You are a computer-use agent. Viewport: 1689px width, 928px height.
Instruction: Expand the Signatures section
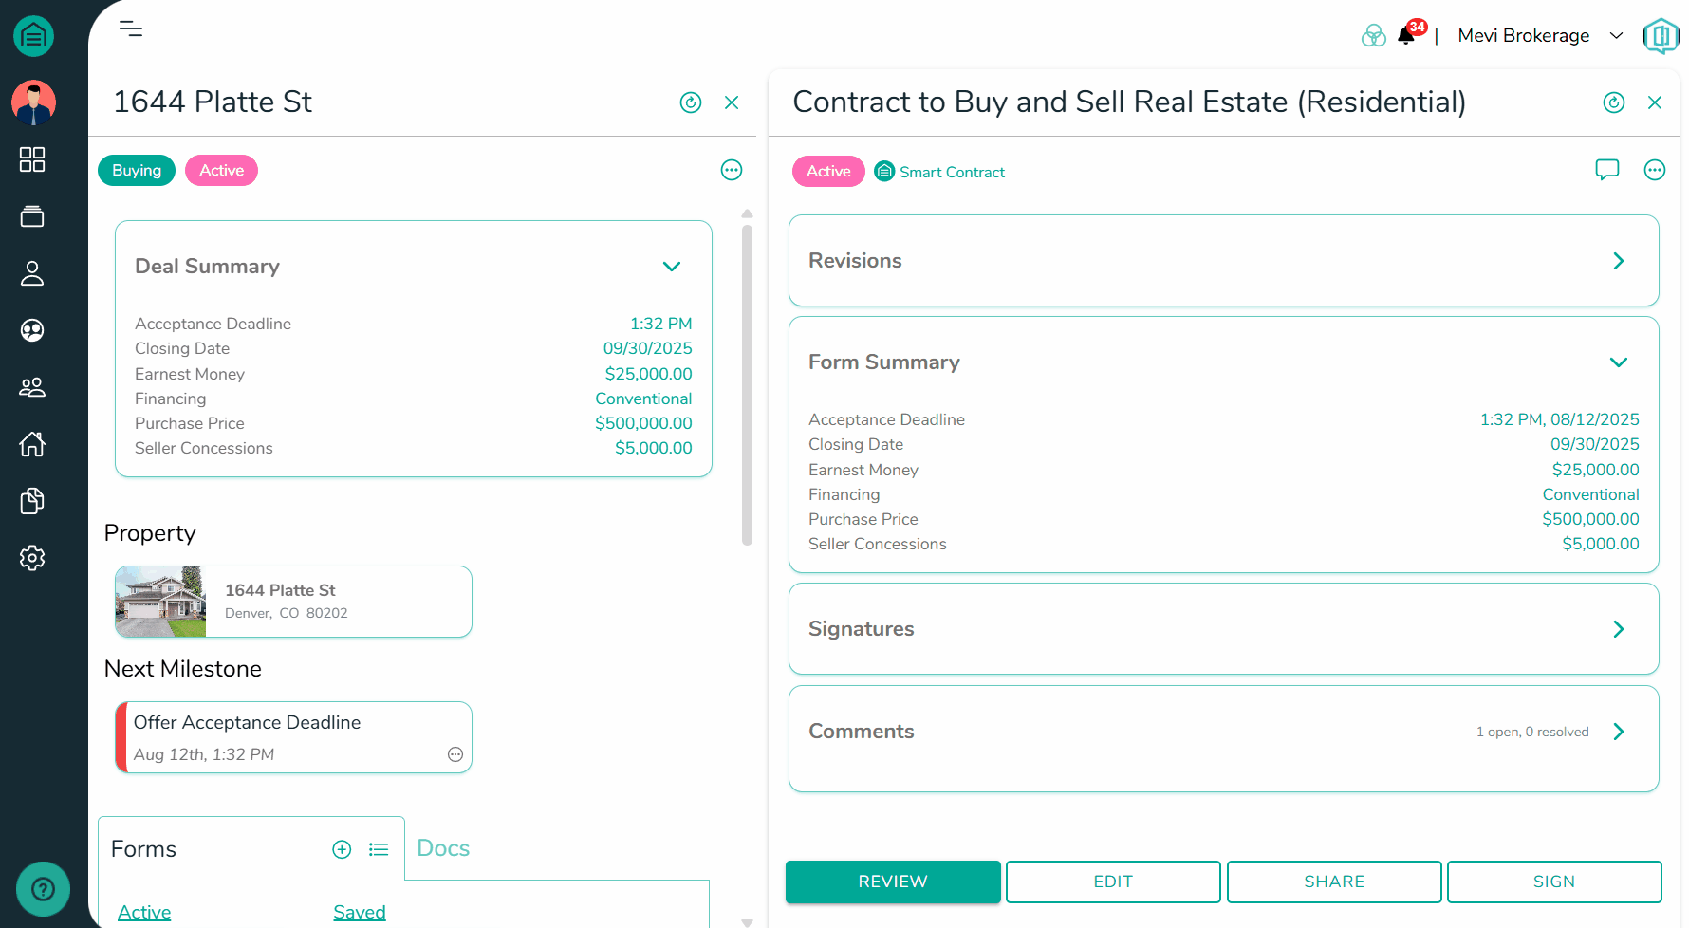[x=1619, y=629]
